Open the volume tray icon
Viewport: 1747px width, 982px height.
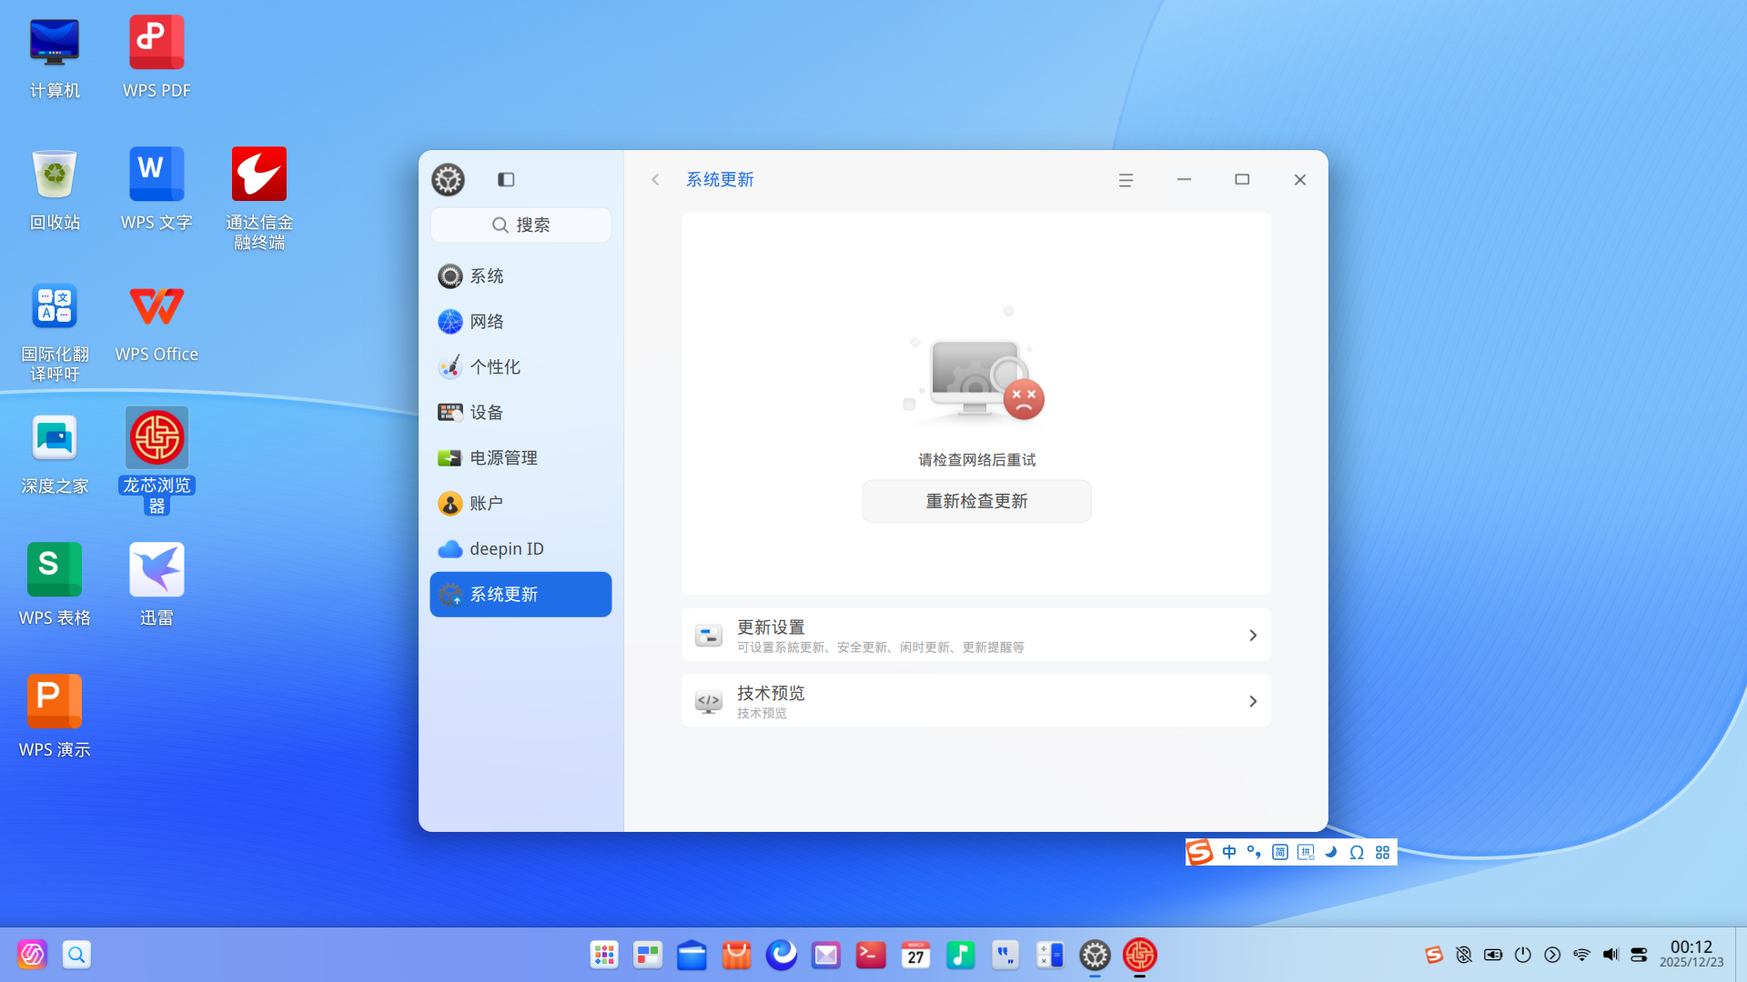pyautogui.click(x=1611, y=955)
